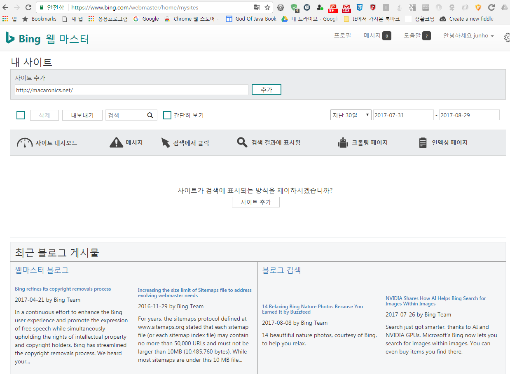The height and width of the screenshot is (384, 510).
Task: Open the Bookmarks folder in bookmarks bar
Action: point(39,19)
